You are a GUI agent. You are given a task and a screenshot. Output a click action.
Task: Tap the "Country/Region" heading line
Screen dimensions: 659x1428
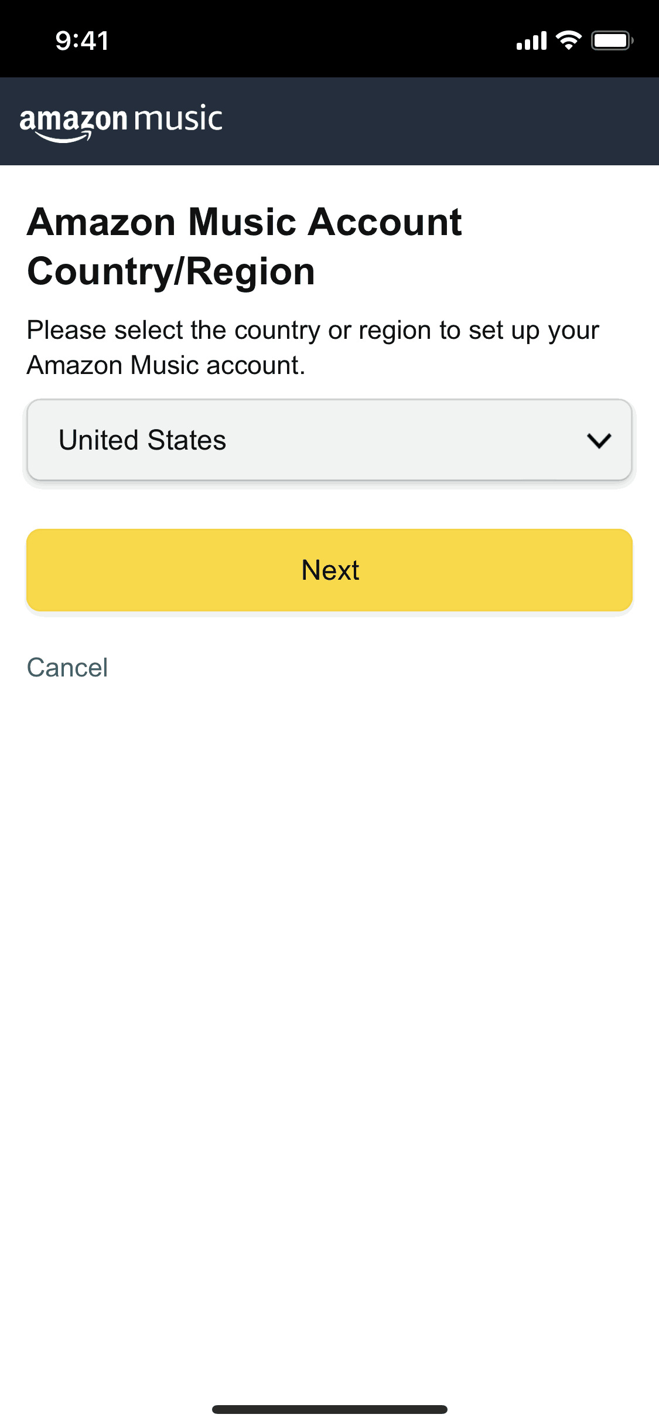[171, 271]
